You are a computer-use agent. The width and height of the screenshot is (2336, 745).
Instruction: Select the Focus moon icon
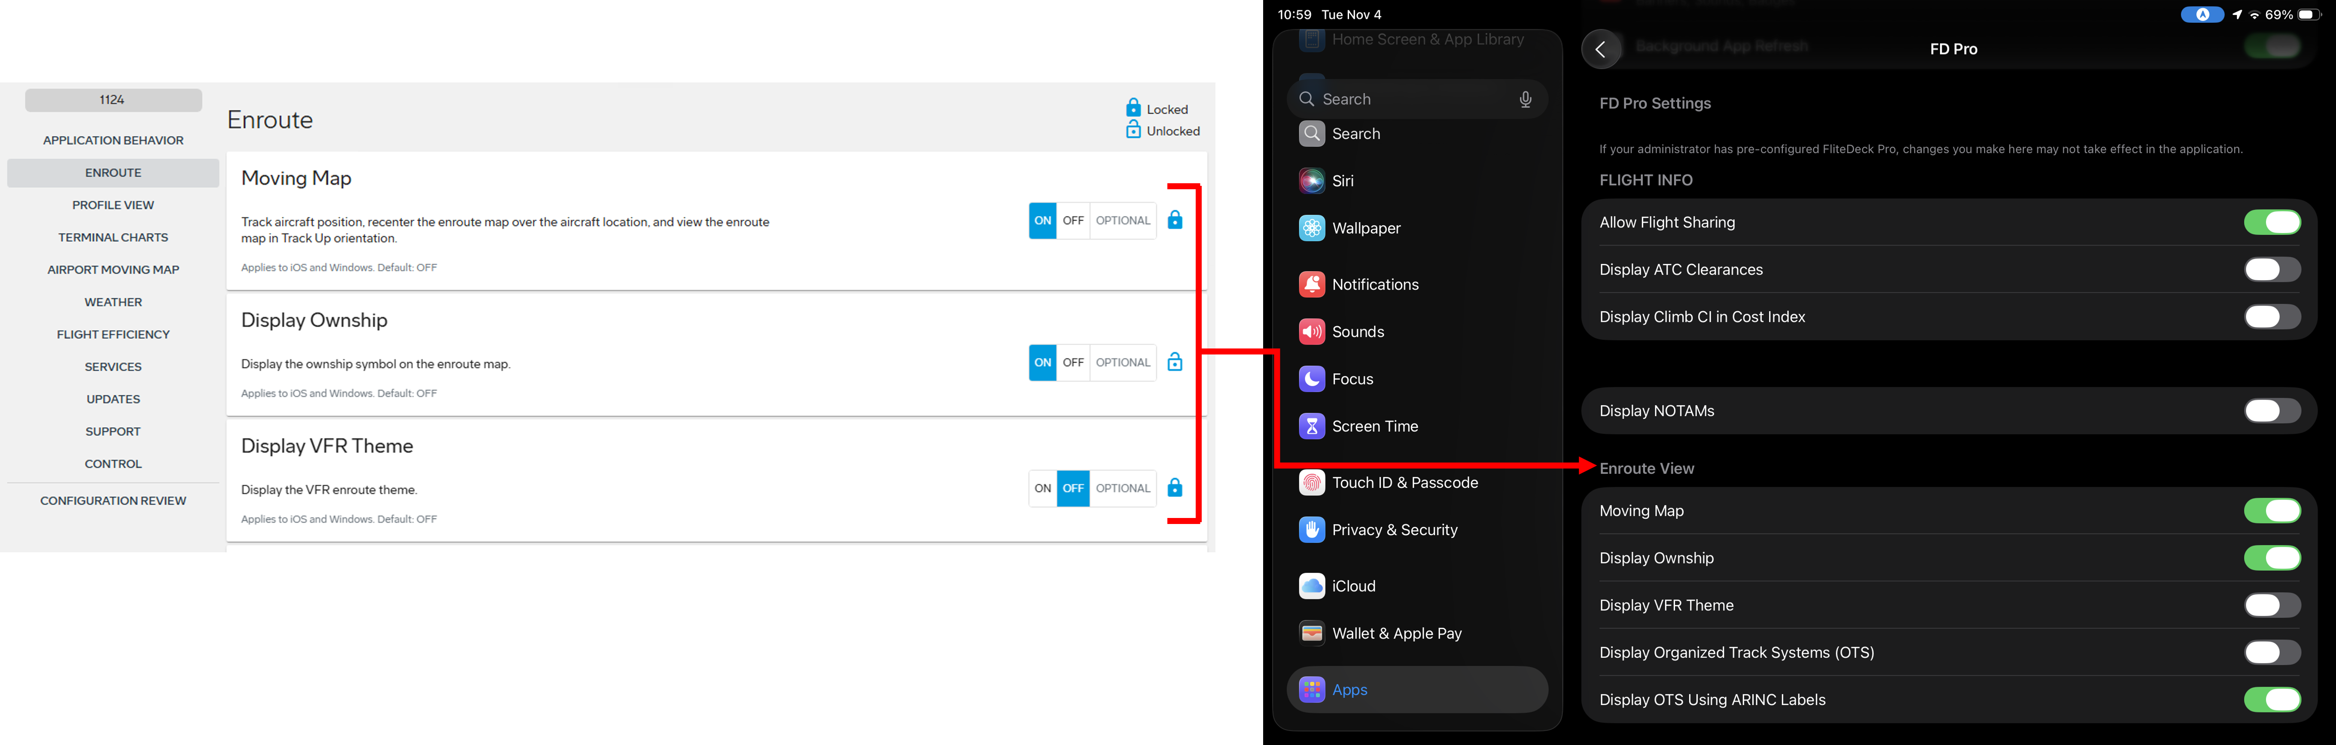point(1311,379)
